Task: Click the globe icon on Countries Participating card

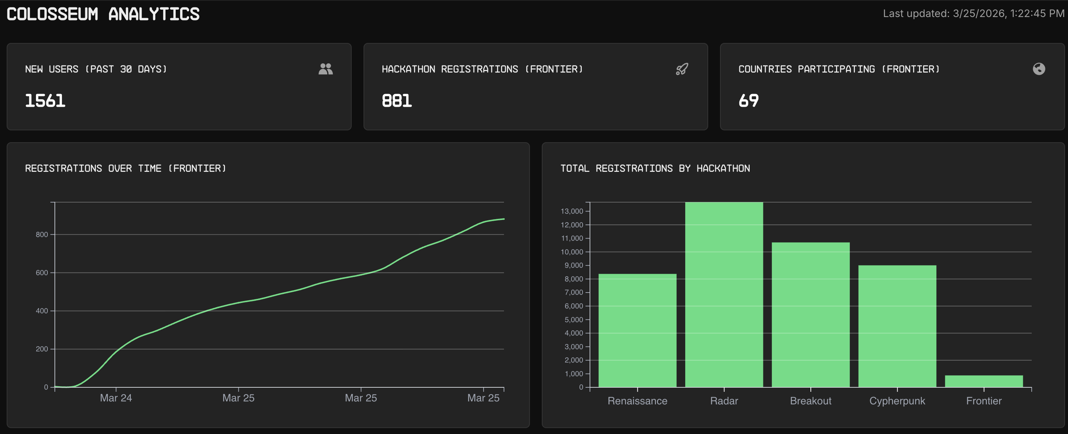Action: (x=1039, y=69)
